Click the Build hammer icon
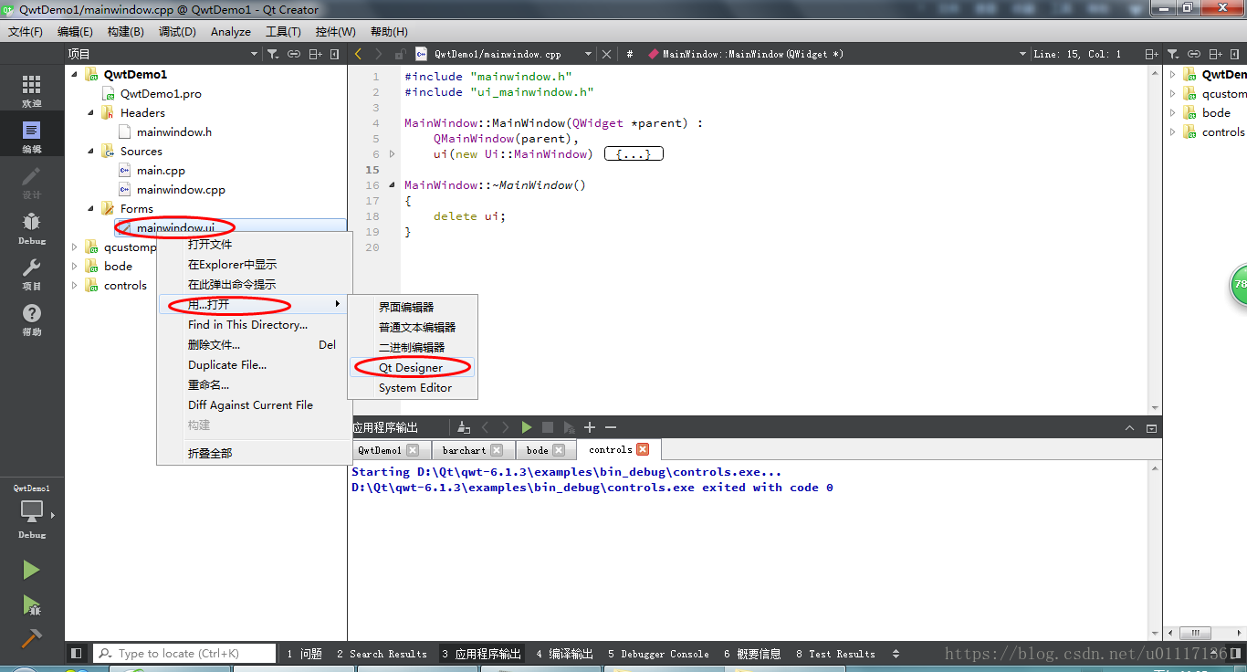This screenshot has height=672, width=1247. (32, 638)
